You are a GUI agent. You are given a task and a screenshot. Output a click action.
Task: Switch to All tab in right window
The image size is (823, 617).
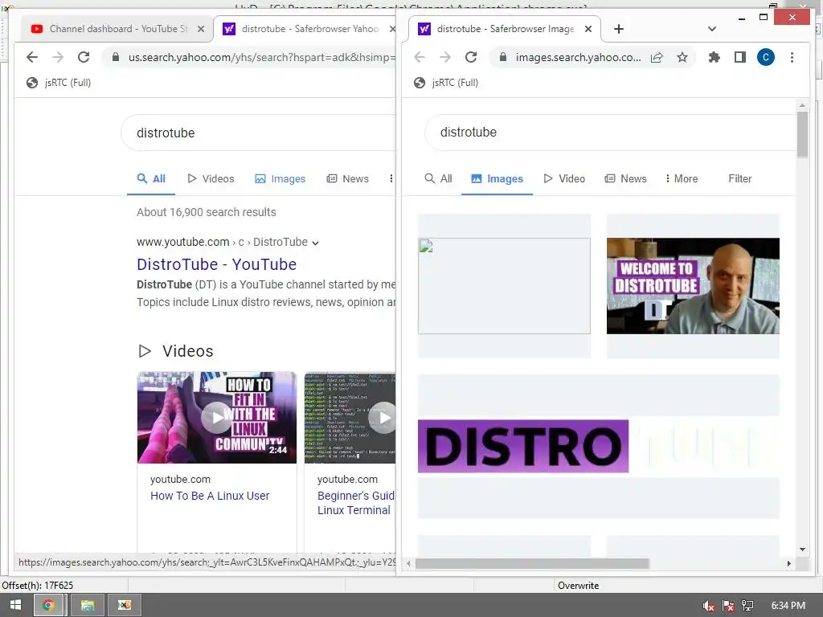(438, 179)
